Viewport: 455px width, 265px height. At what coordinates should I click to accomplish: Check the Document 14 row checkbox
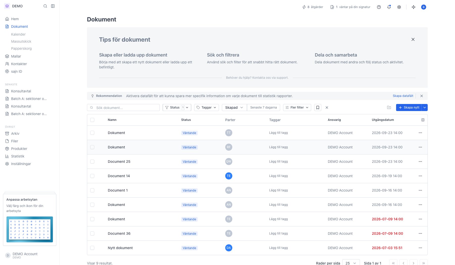92,176
